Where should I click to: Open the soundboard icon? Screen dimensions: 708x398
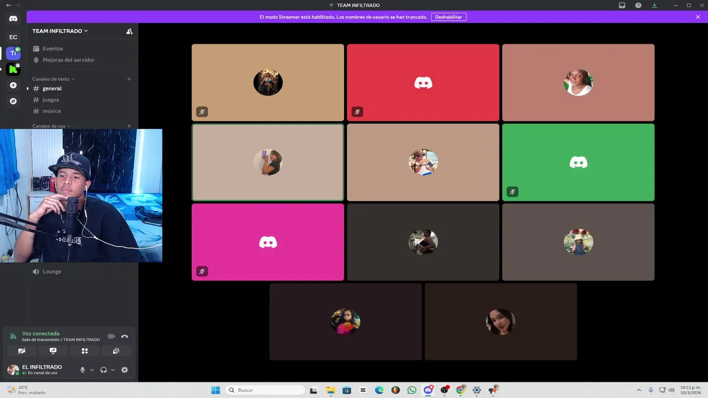116,350
